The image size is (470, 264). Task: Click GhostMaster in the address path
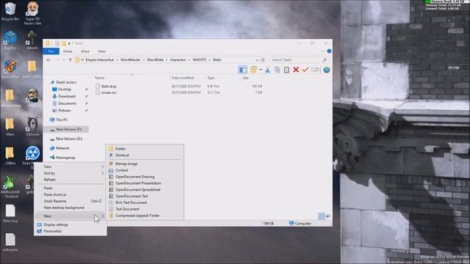(131, 60)
